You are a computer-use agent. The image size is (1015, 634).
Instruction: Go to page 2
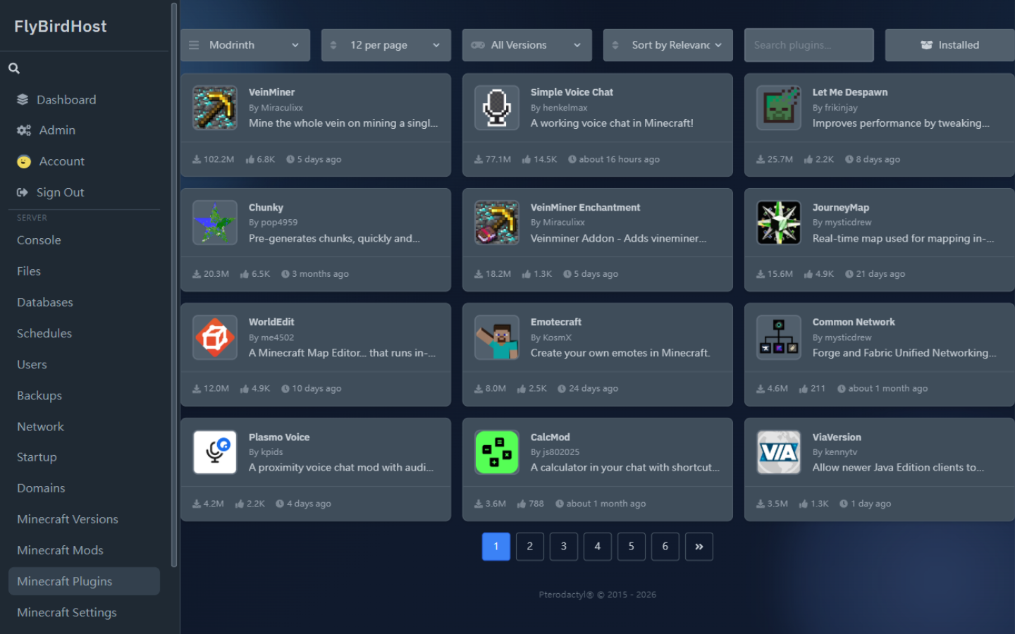click(530, 547)
